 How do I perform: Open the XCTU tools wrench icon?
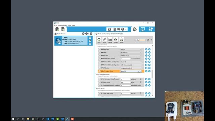[x=109, y=29]
